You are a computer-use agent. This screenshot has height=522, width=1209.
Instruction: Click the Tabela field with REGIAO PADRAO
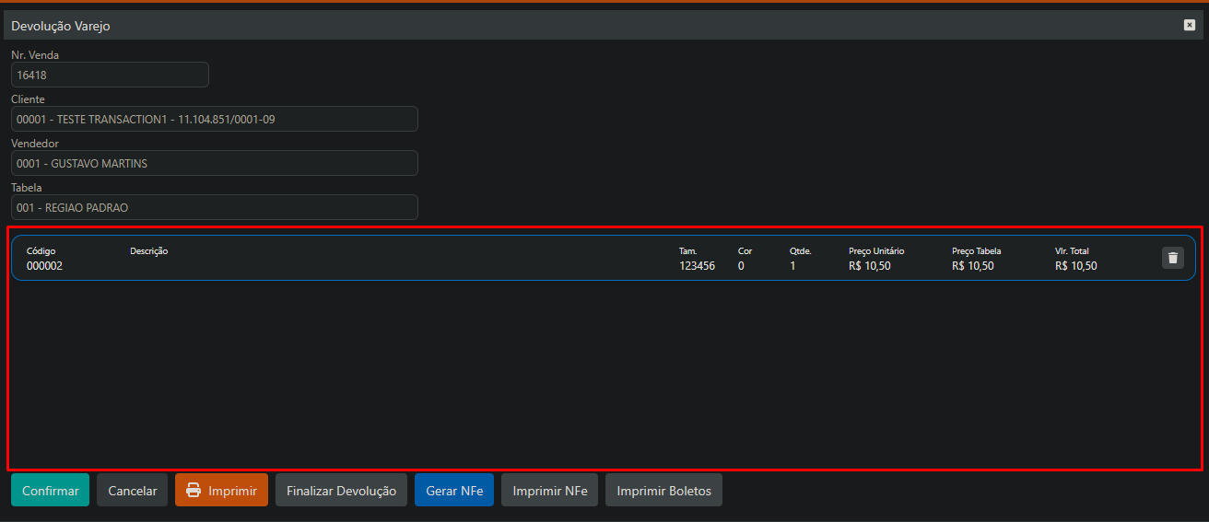coord(214,207)
